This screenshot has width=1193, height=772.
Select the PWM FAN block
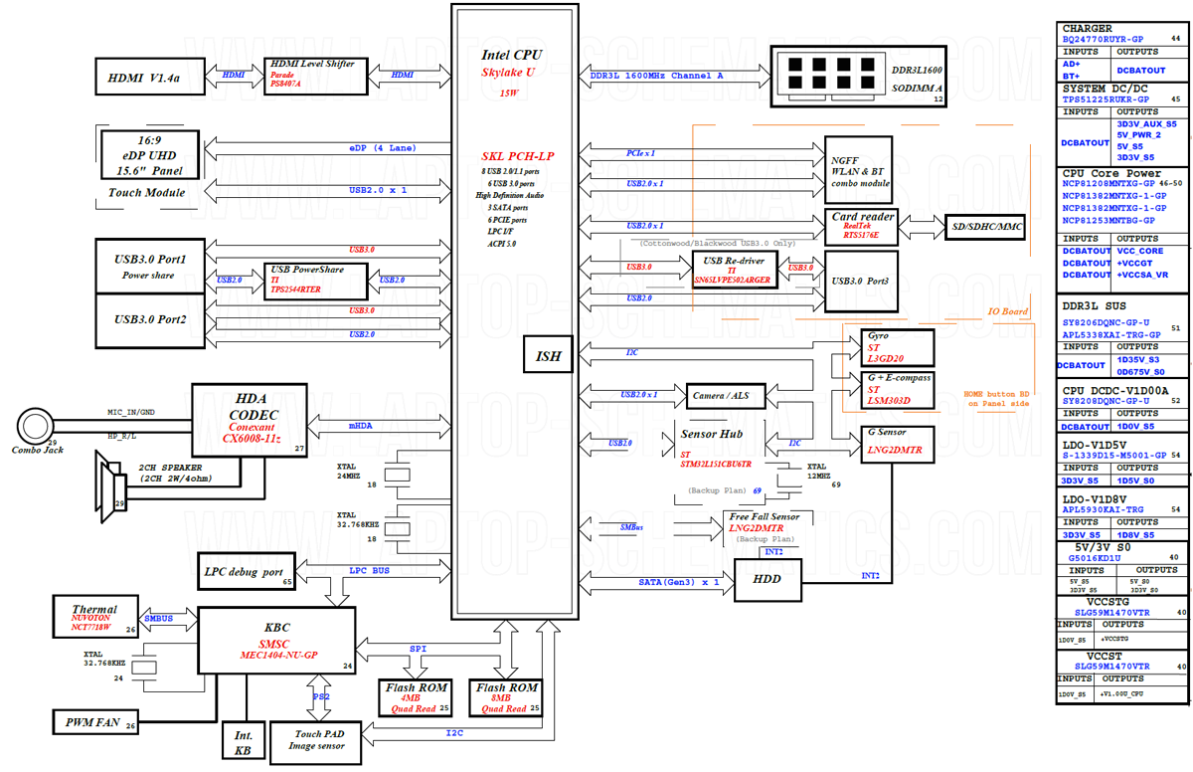(94, 722)
